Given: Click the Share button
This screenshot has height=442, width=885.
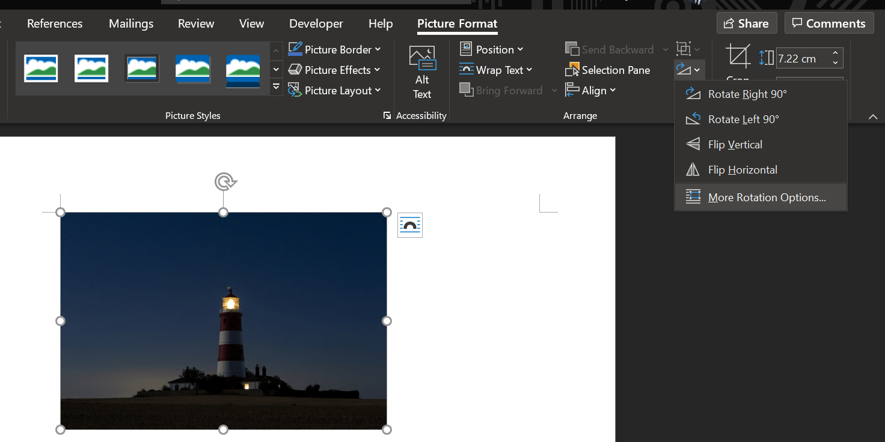Looking at the screenshot, I should pyautogui.click(x=747, y=23).
